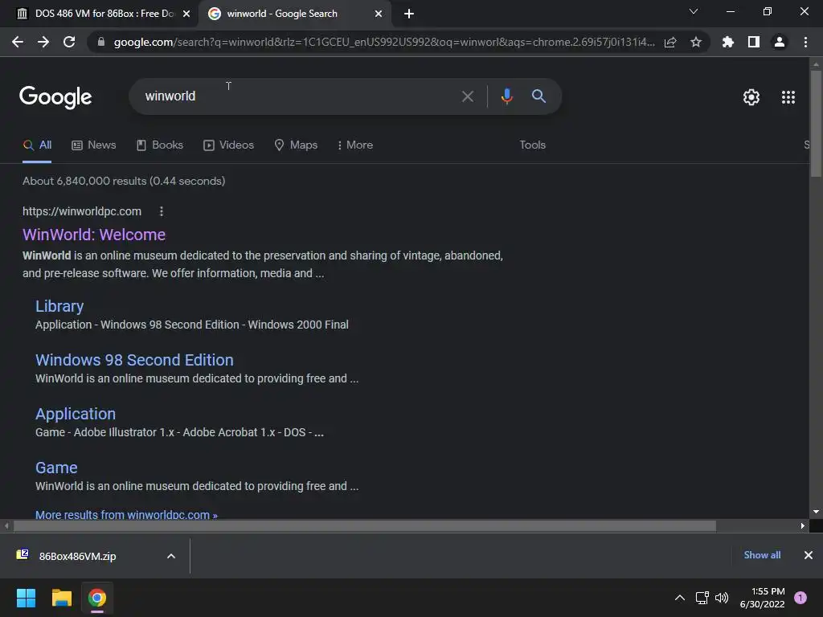This screenshot has width=823, height=617.
Task: Open the Windows 98 Second Edition link
Action: (x=134, y=360)
